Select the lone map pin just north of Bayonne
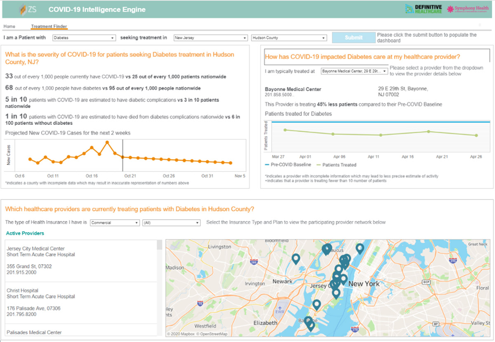 pos(316,305)
